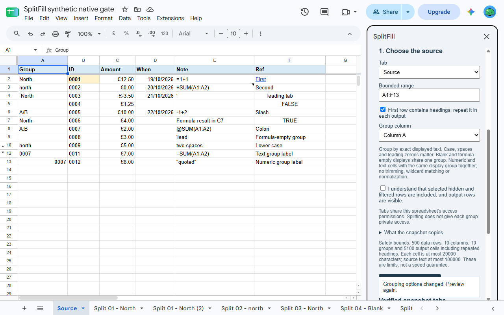The height and width of the screenshot is (315, 504).
Task: Select the paint format tool
Action: pyautogui.click(x=68, y=34)
